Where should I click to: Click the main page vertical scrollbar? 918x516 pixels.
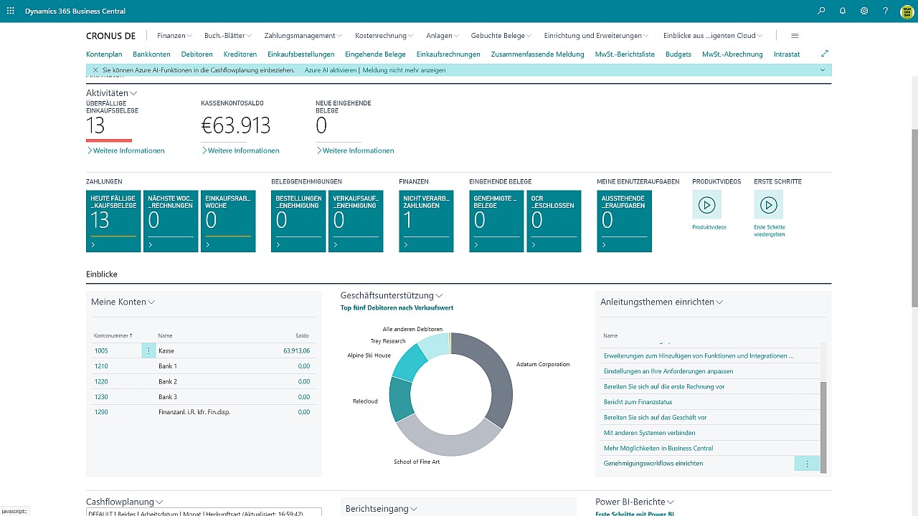(x=914, y=217)
